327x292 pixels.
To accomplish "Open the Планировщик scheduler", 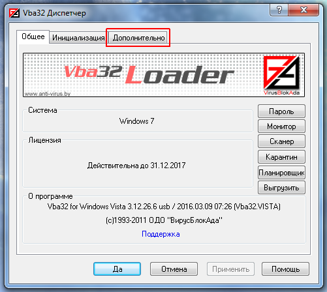I will click(281, 173).
